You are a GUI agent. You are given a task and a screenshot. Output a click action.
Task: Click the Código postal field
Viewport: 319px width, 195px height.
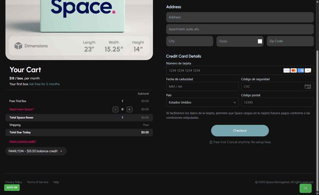tap(277, 102)
